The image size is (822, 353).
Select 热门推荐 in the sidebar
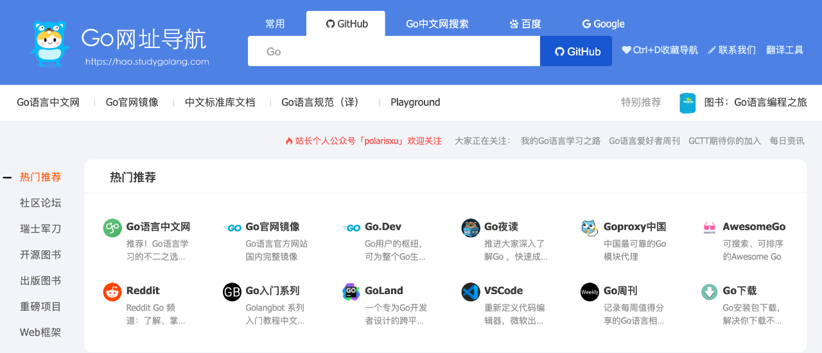[x=40, y=177]
